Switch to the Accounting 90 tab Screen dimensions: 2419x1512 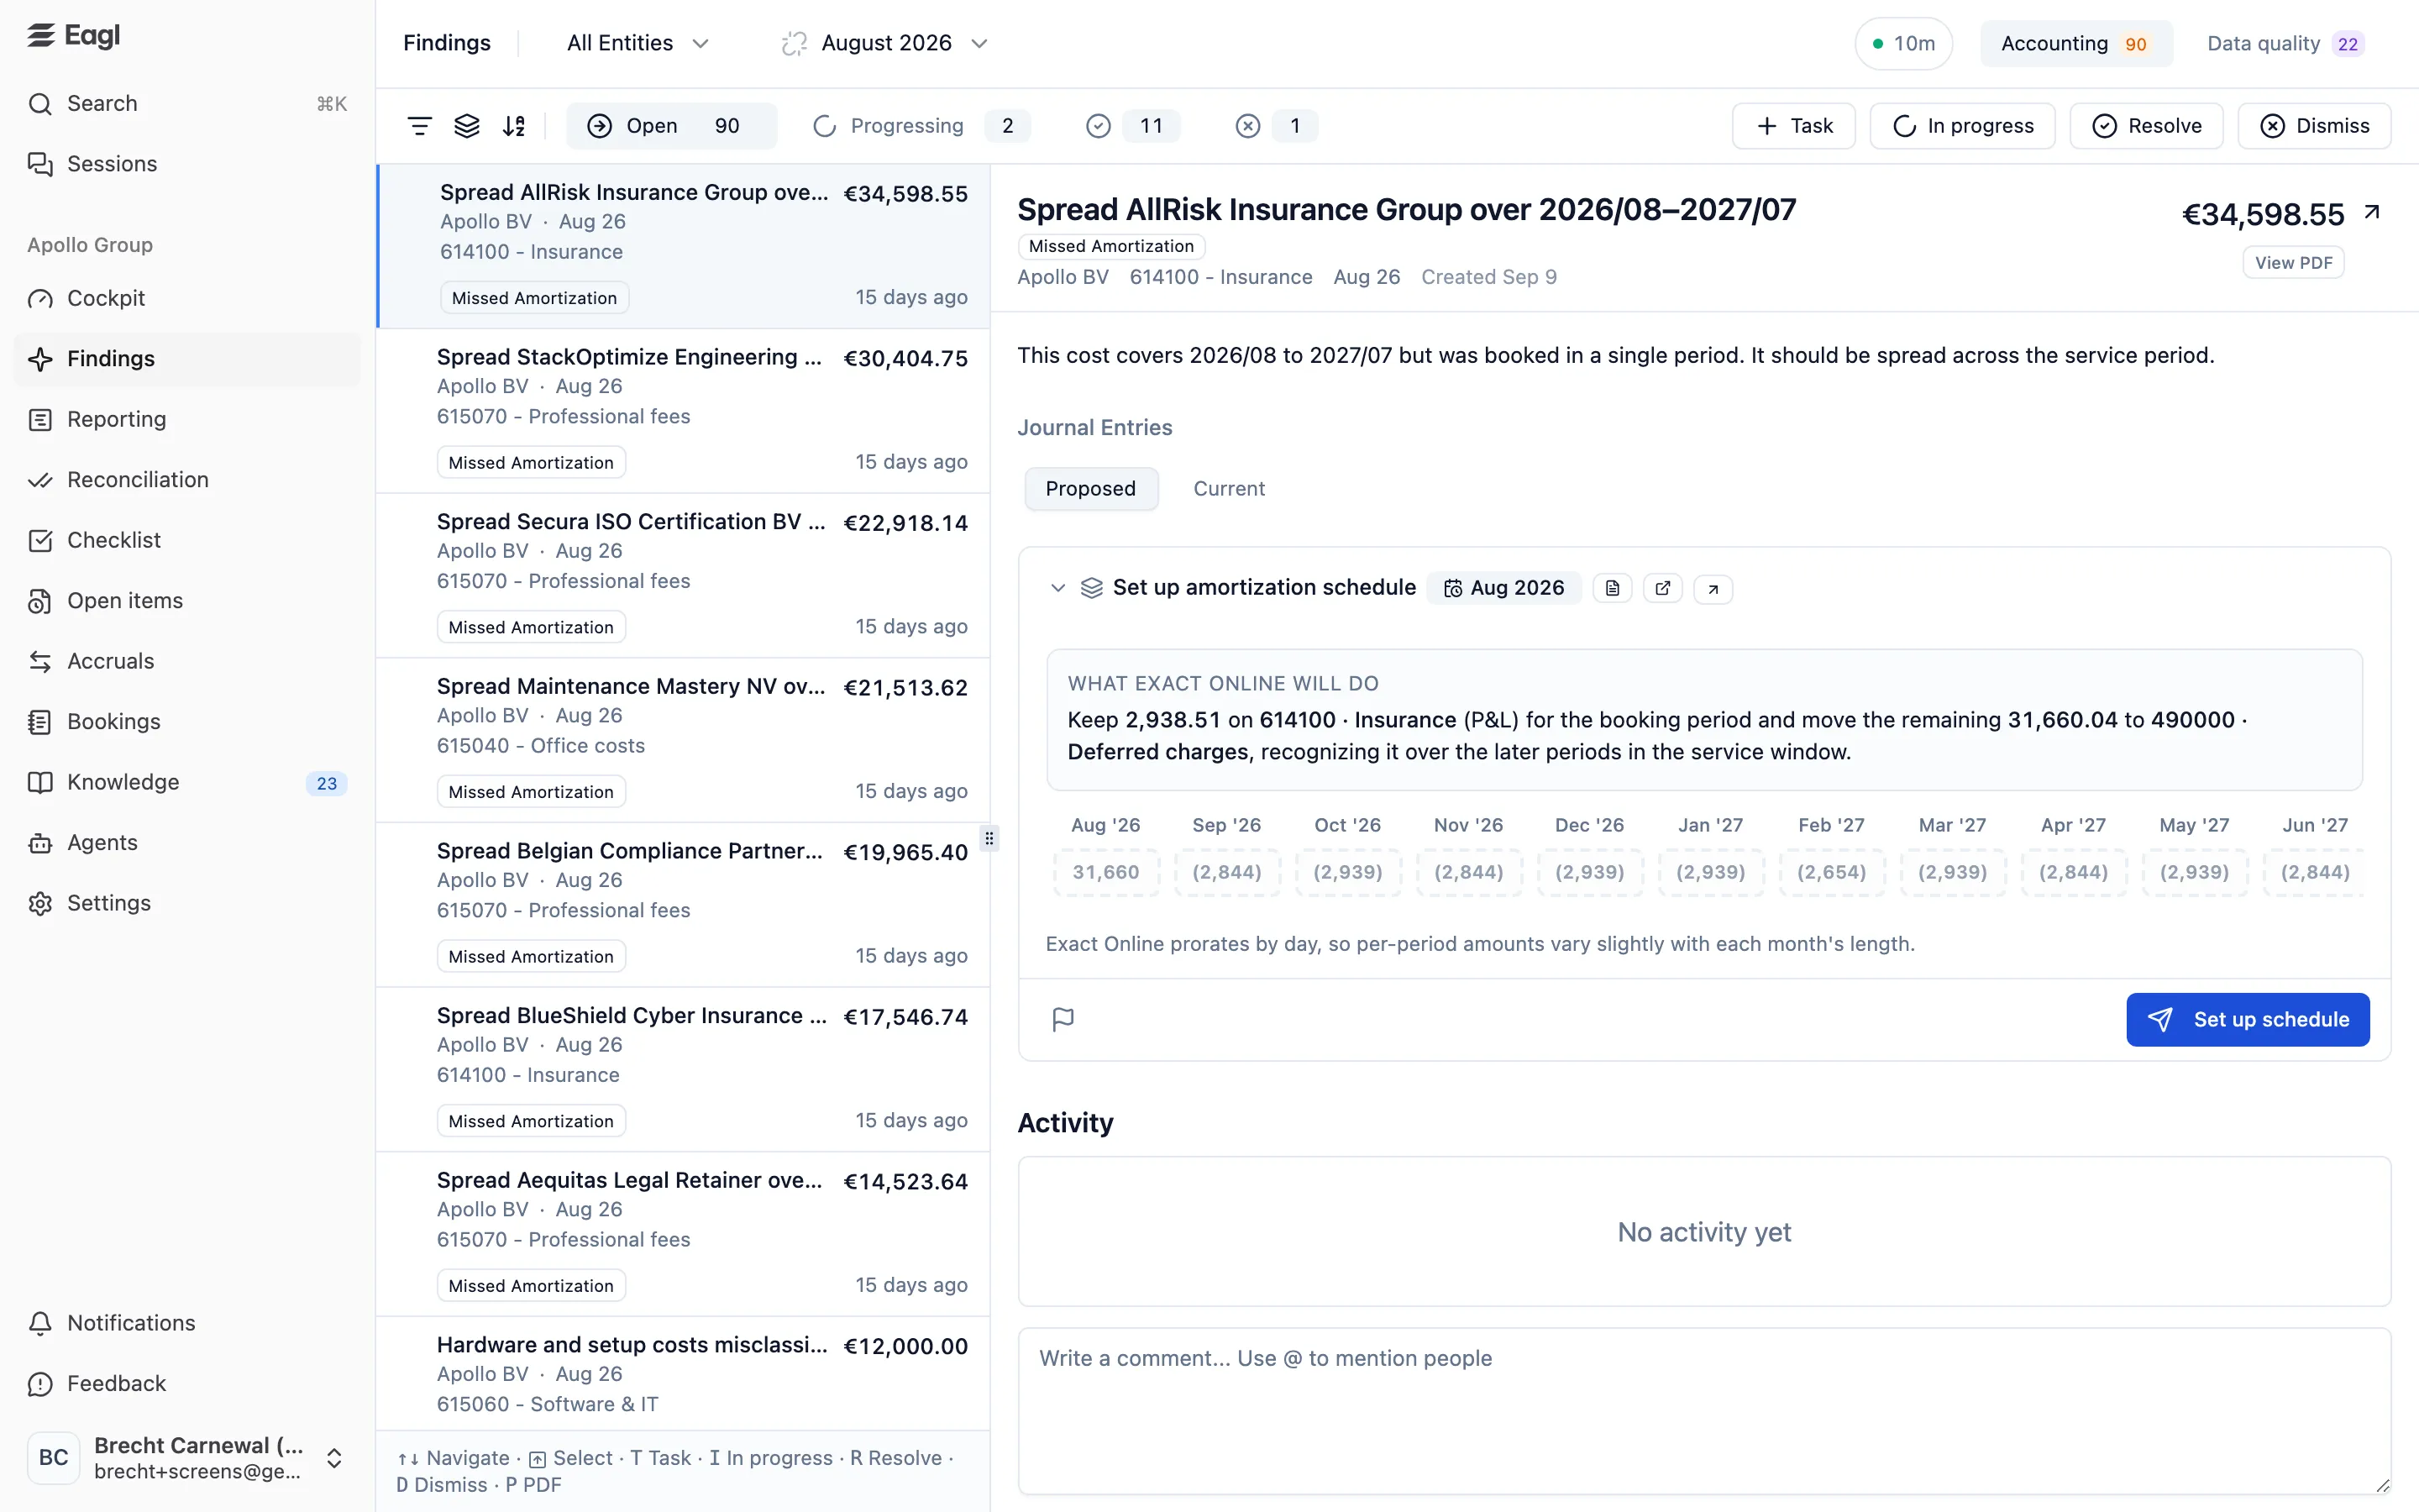click(x=2076, y=43)
